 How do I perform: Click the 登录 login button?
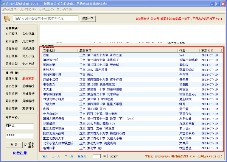14,145
